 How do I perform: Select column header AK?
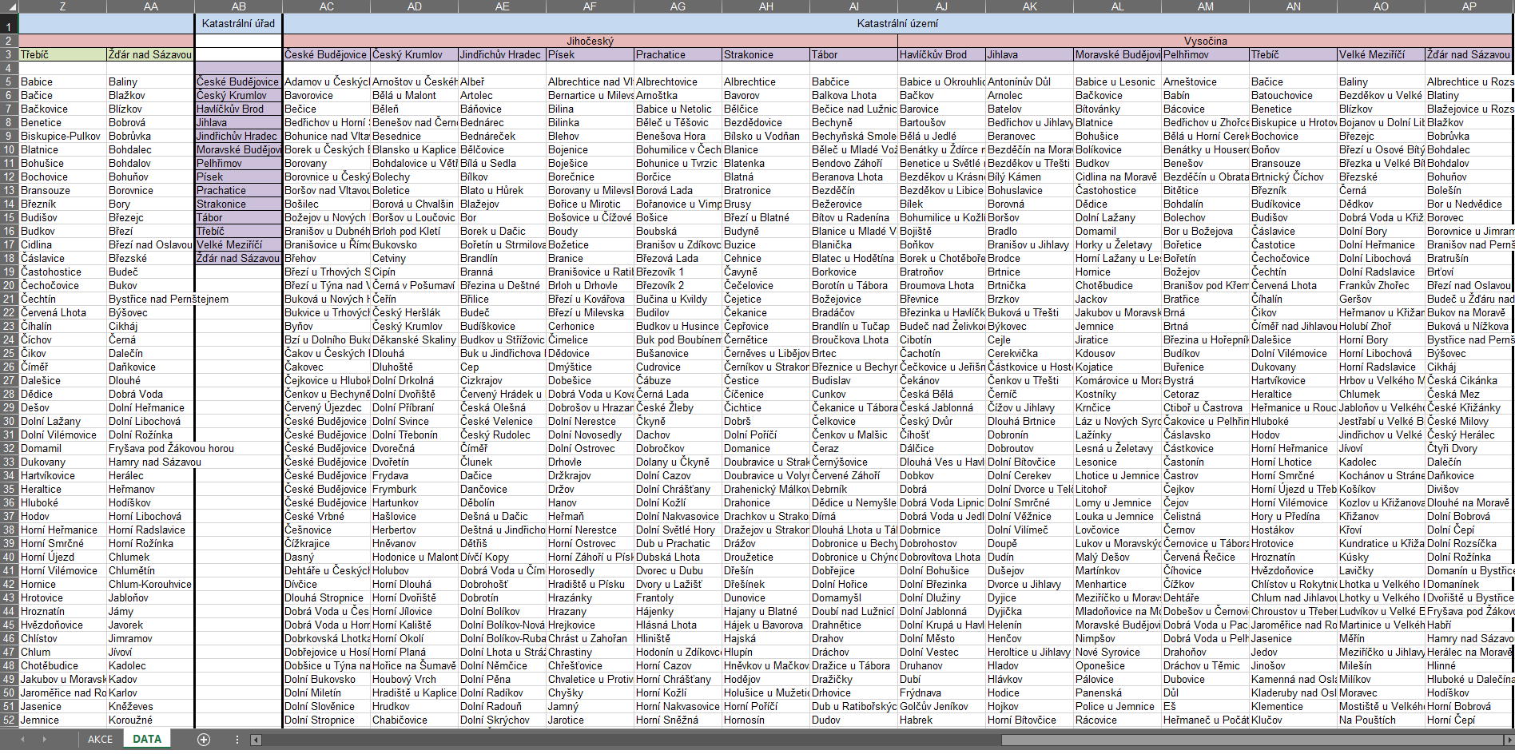[x=1029, y=6]
